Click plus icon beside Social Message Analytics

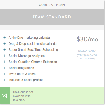coord(4,56)
